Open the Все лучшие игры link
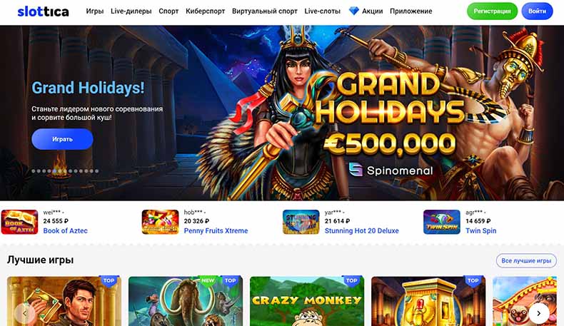This screenshot has height=326, width=564. tap(526, 260)
